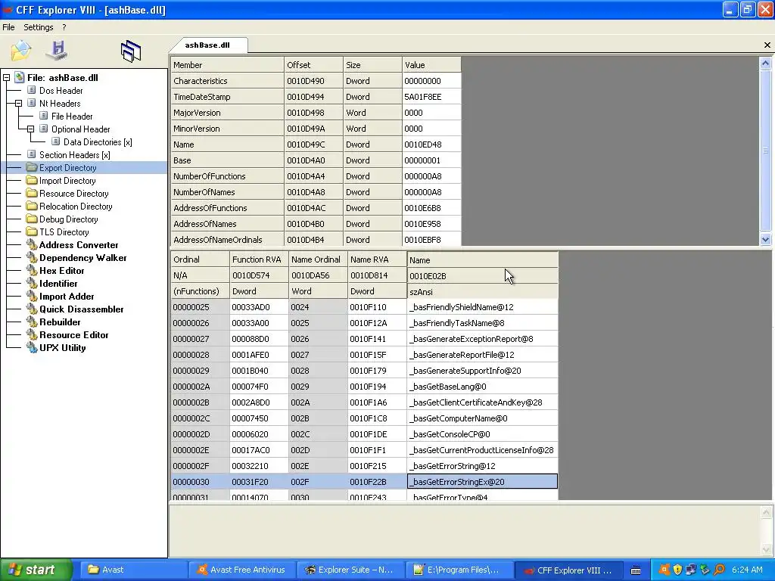This screenshot has height=581, width=775.
Task: Click the save file toolbar icon
Action: click(x=58, y=51)
